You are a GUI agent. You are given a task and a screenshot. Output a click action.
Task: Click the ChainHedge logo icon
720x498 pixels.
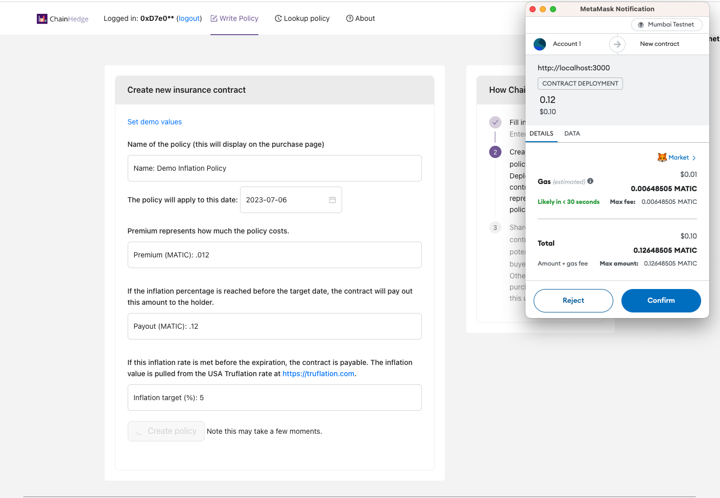[x=42, y=19]
